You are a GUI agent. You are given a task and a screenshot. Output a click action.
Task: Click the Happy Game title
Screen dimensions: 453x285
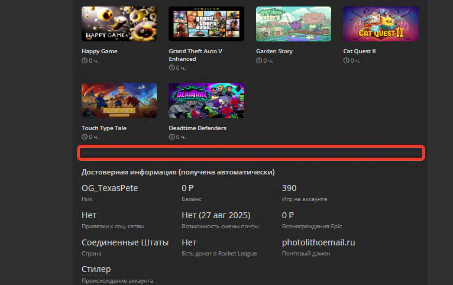(x=99, y=51)
